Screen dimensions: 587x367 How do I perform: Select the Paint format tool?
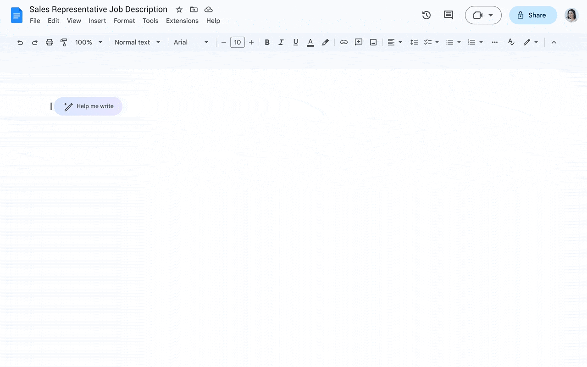pyautogui.click(x=64, y=42)
